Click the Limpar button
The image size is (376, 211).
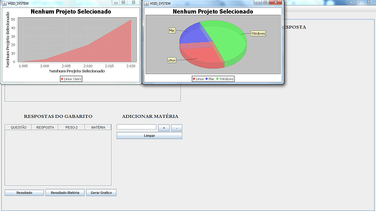pos(149,136)
